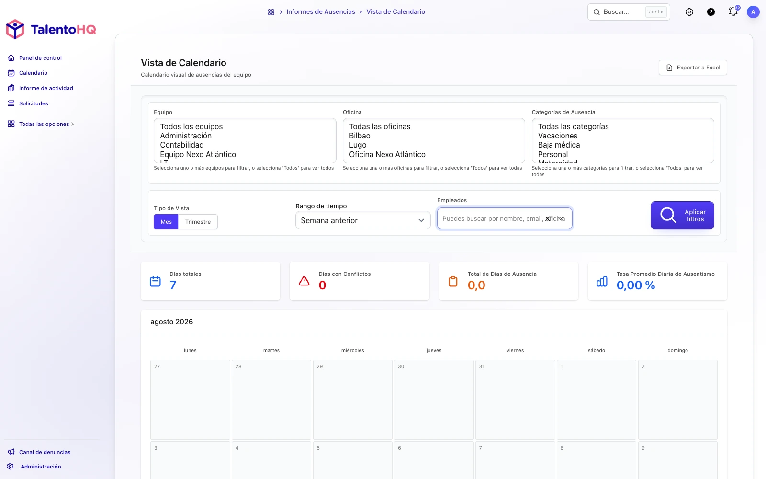The width and height of the screenshot is (766, 479).
Task: Expand Todas las opciones menu
Action: click(x=46, y=124)
